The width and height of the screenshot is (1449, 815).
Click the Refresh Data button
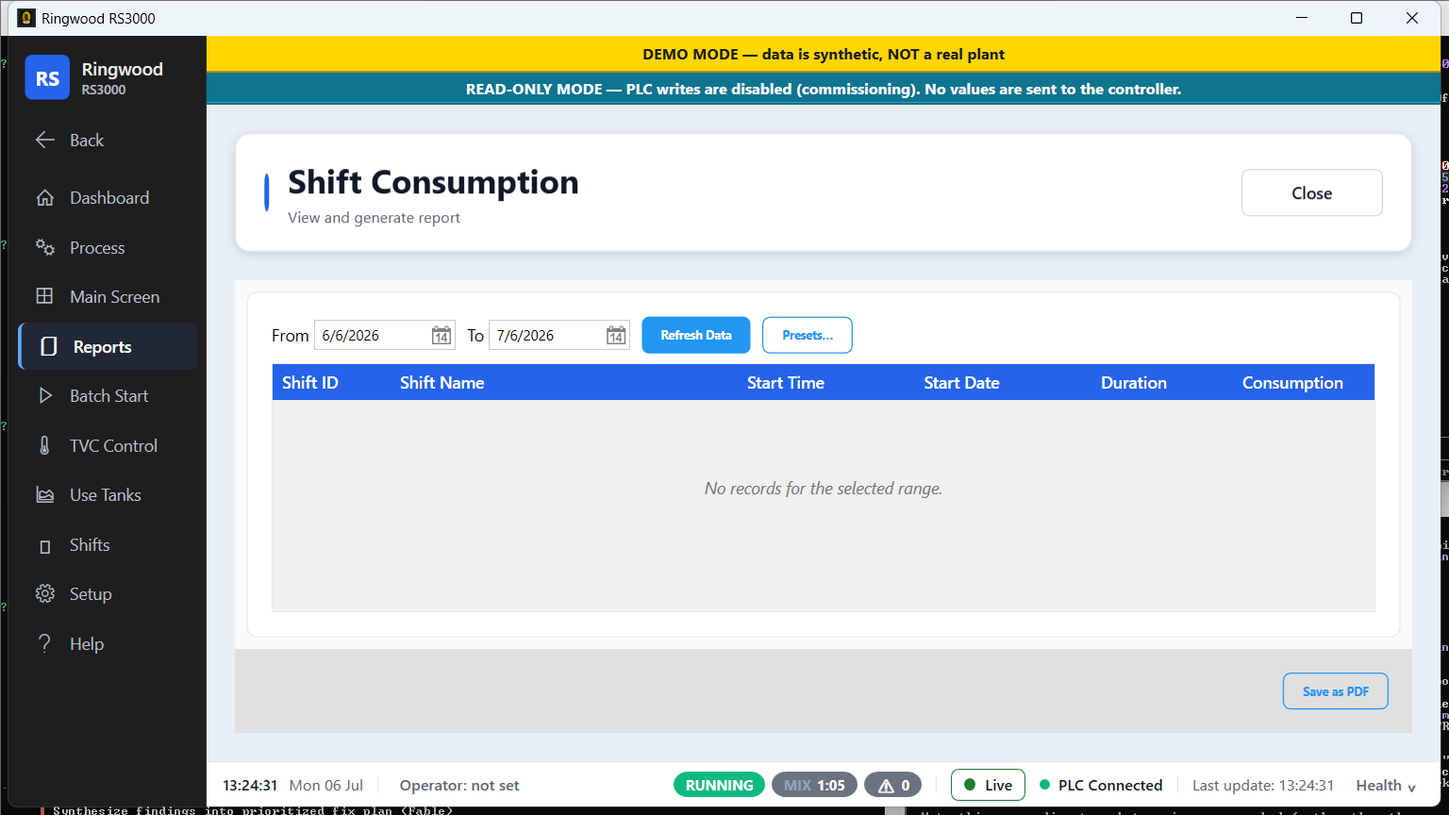(x=696, y=335)
